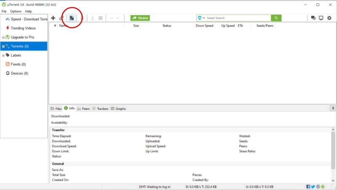The height and width of the screenshot is (190, 337).
Task: Click the green Share button
Action: (x=140, y=18)
